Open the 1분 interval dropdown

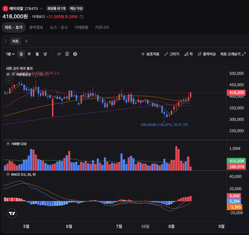(10, 54)
